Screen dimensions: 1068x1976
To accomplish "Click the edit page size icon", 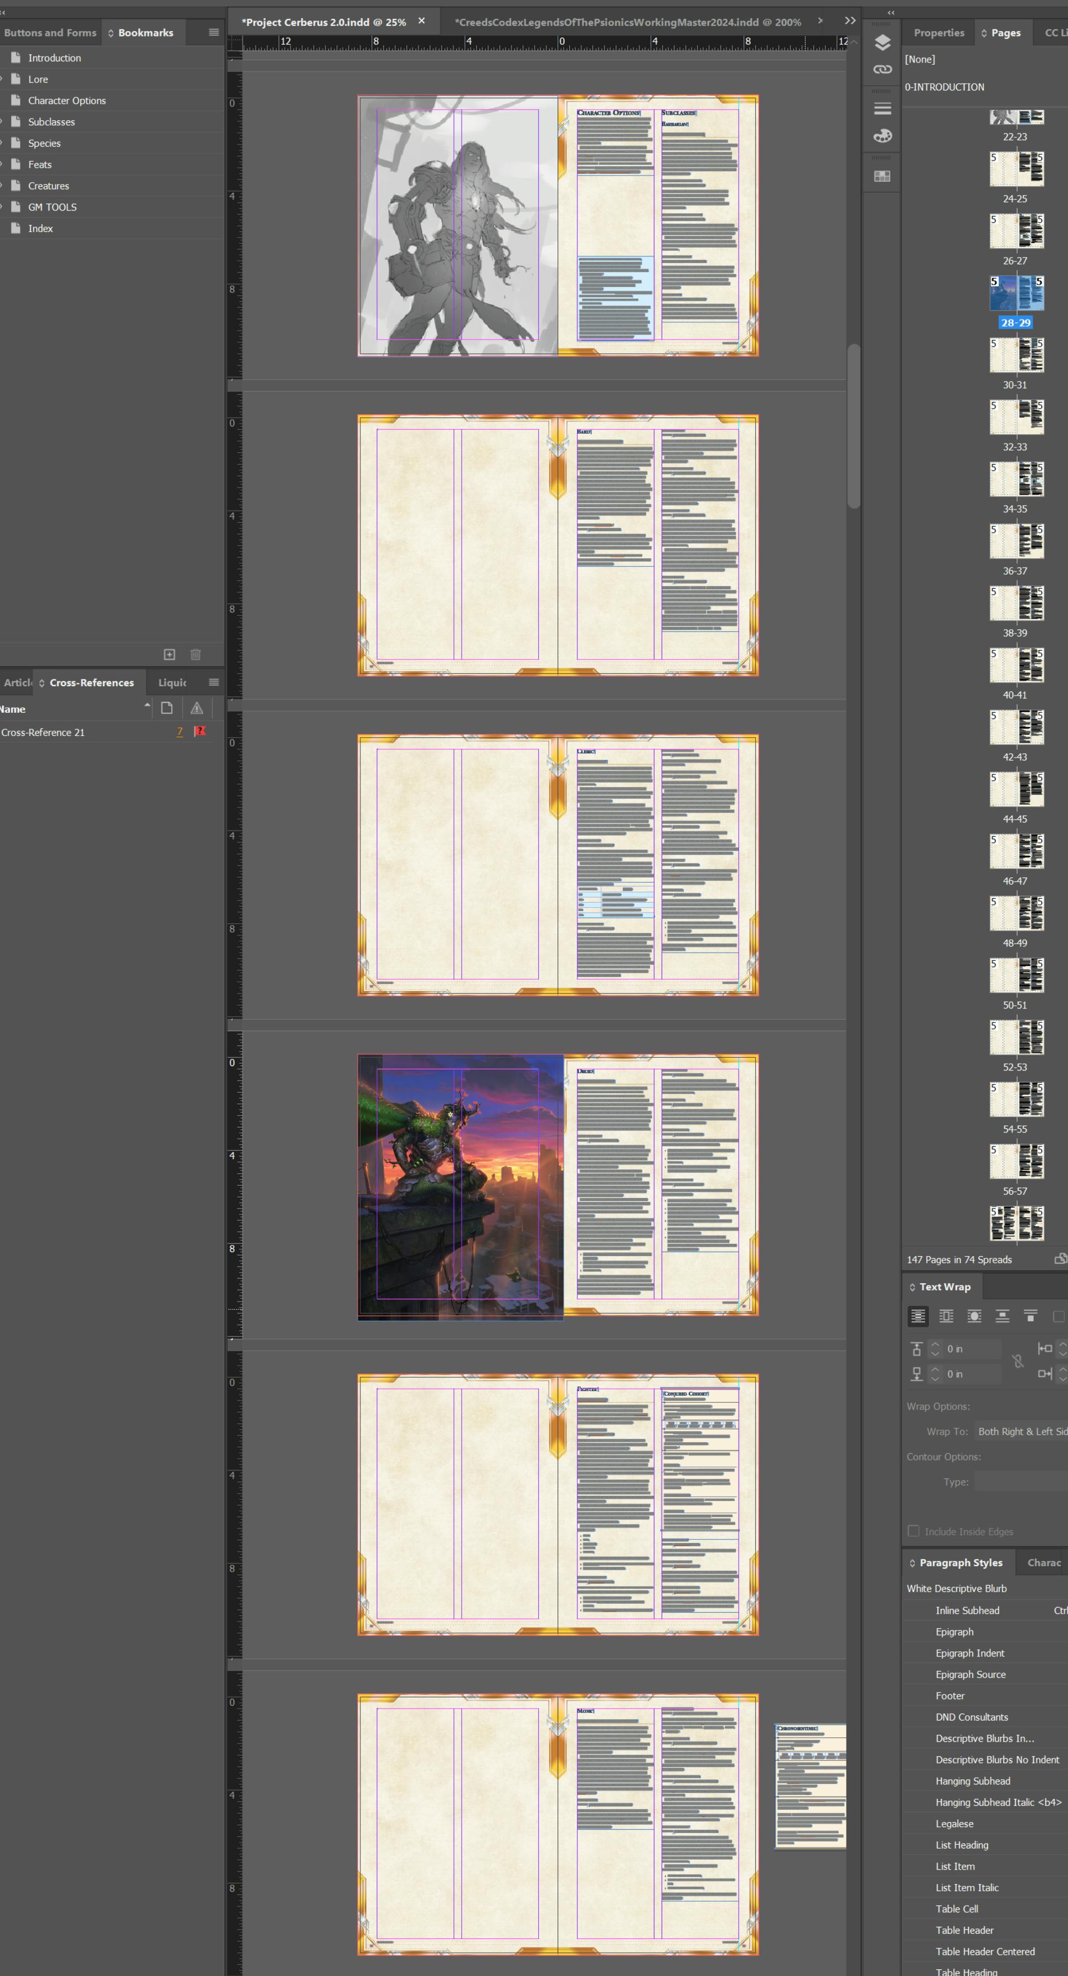I will 1060,1259.
